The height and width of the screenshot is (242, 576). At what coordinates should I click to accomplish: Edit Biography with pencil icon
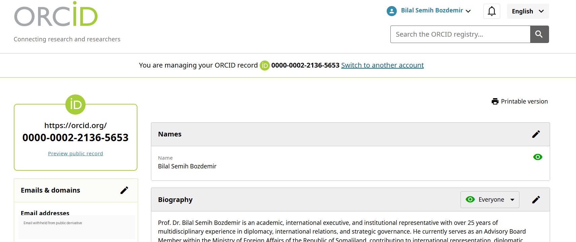coord(536,200)
